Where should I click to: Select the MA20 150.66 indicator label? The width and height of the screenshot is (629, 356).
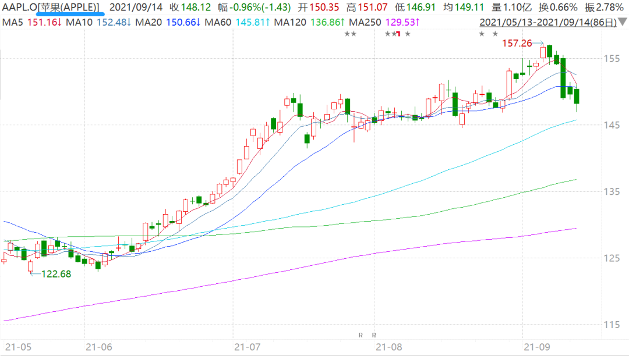point(168,23)
